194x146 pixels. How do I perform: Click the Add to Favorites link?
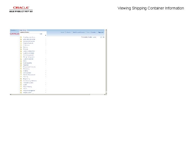91,32
